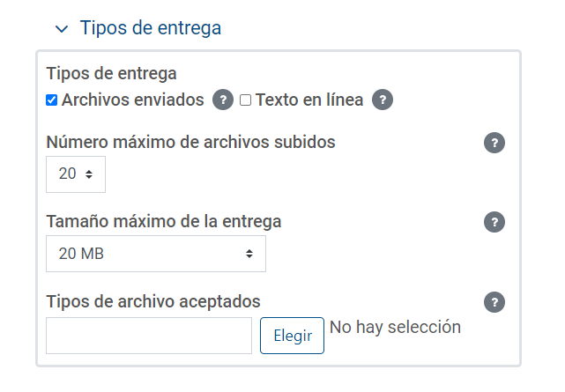Focus the accepted file types text field
This screenshot has width=565, height=392.
[x=149, y=336]
